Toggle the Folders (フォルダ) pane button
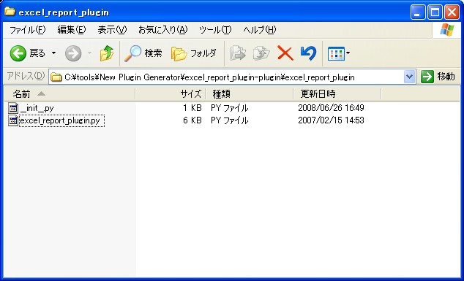The image size is (464, 281). point(194,53)
